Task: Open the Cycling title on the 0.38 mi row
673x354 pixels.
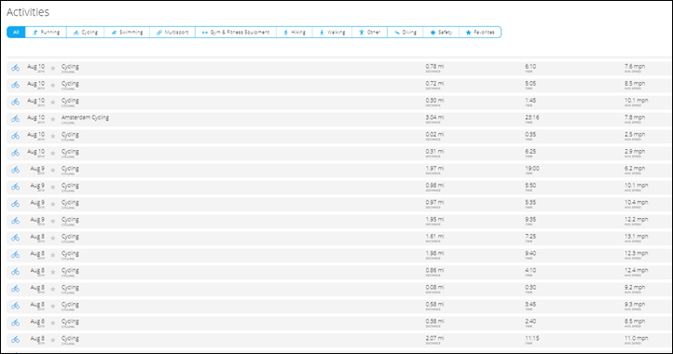Action: [x=70, y=321]
